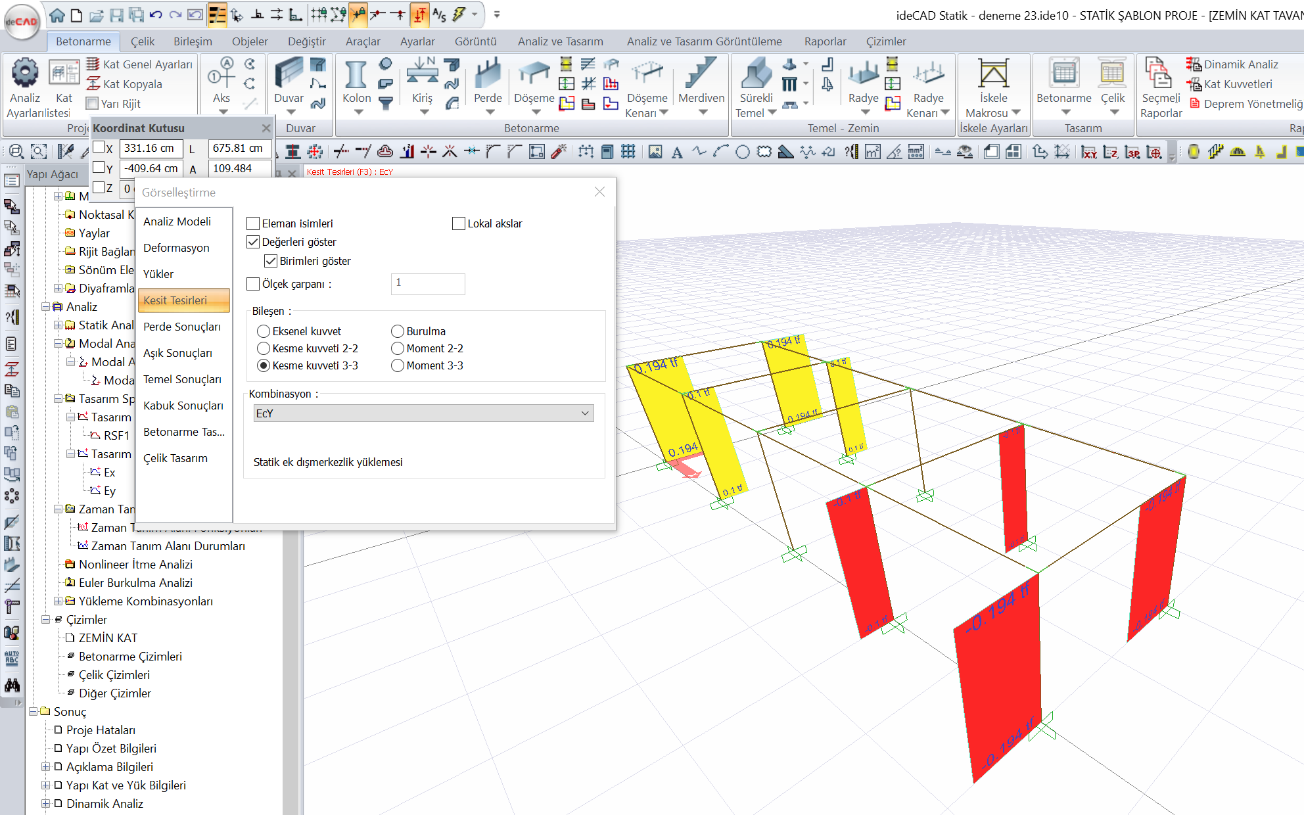
Task: Open Euler Burkulma Analizi tree item
Action: pos(135,582)
